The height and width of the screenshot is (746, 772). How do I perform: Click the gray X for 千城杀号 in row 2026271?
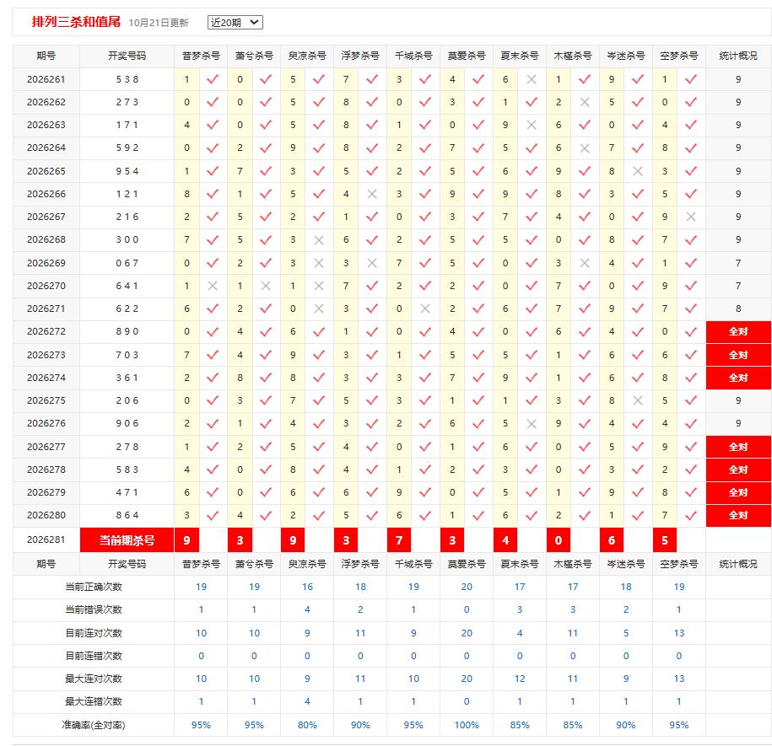425,309
